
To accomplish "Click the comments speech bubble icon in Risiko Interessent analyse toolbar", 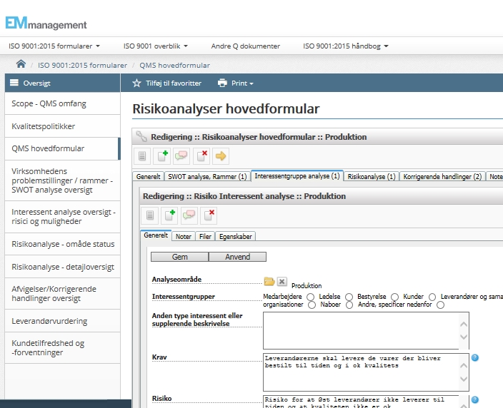I will coord(189,215).
